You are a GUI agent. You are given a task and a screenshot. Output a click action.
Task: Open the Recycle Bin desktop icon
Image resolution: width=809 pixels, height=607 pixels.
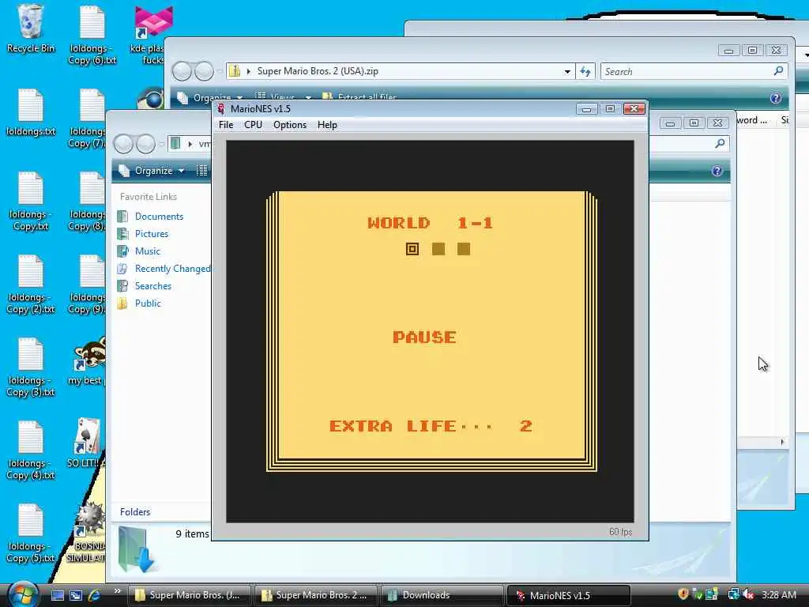[31, 28]
